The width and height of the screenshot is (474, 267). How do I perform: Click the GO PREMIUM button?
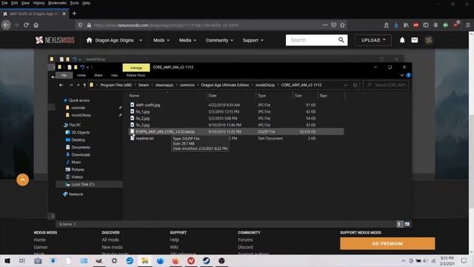(387, 243)
